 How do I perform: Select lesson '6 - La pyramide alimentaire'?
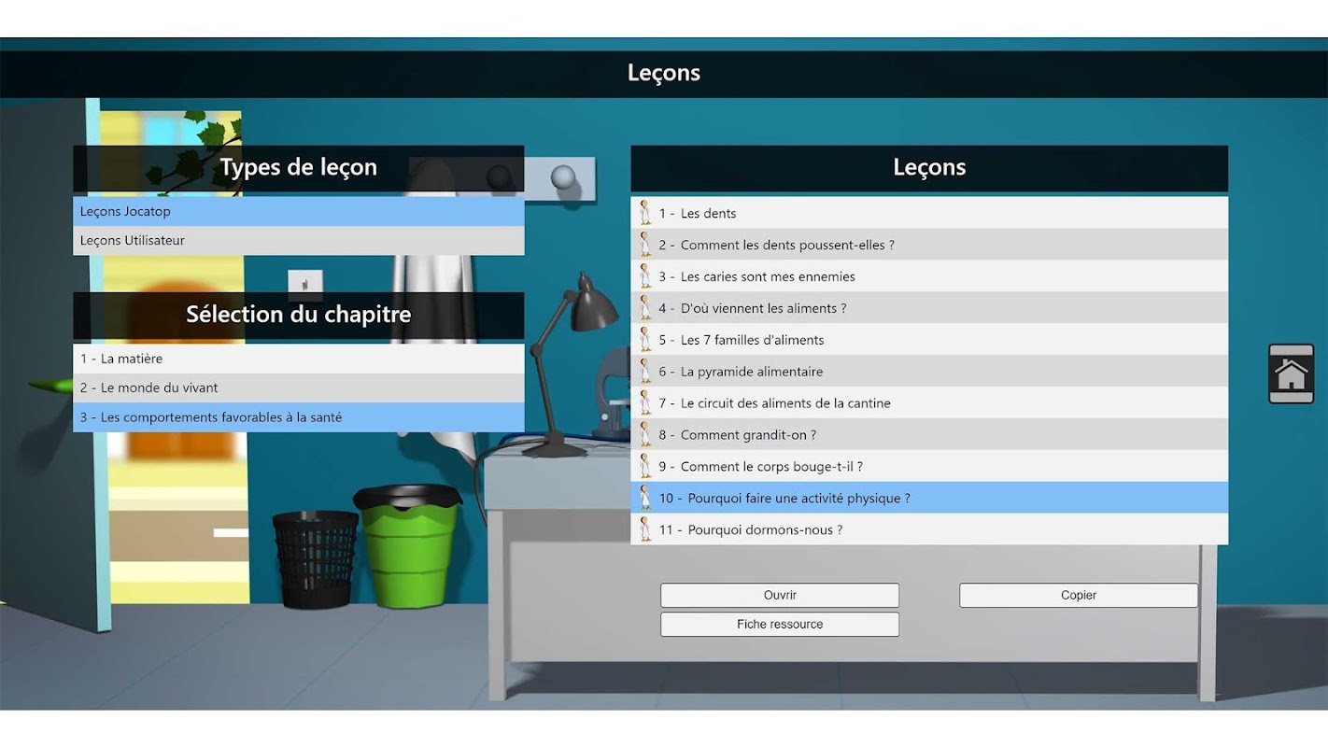point(929,372)
